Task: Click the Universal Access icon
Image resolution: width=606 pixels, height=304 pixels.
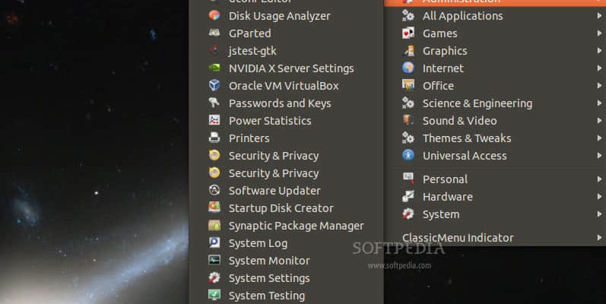Action: point(408,155)
